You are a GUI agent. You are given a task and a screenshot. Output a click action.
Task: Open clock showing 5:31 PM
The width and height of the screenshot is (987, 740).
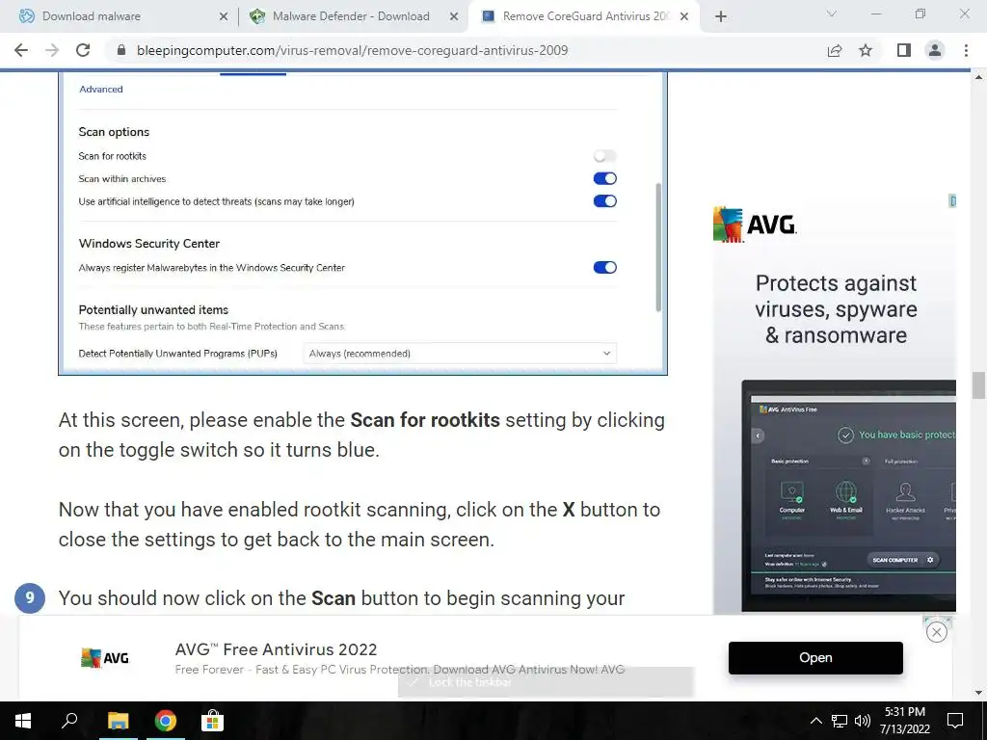pos(905,721)
